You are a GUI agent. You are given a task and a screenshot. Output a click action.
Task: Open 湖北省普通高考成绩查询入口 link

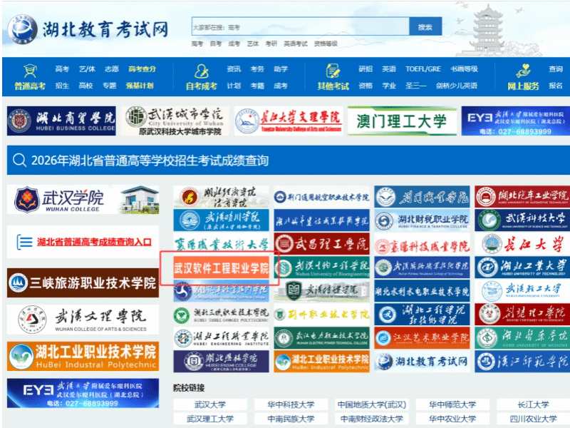(94, 242)
